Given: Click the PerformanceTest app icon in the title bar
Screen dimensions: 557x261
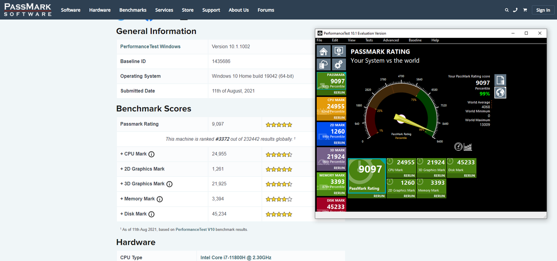Looking at the screenshot, I should click(320, 33).
